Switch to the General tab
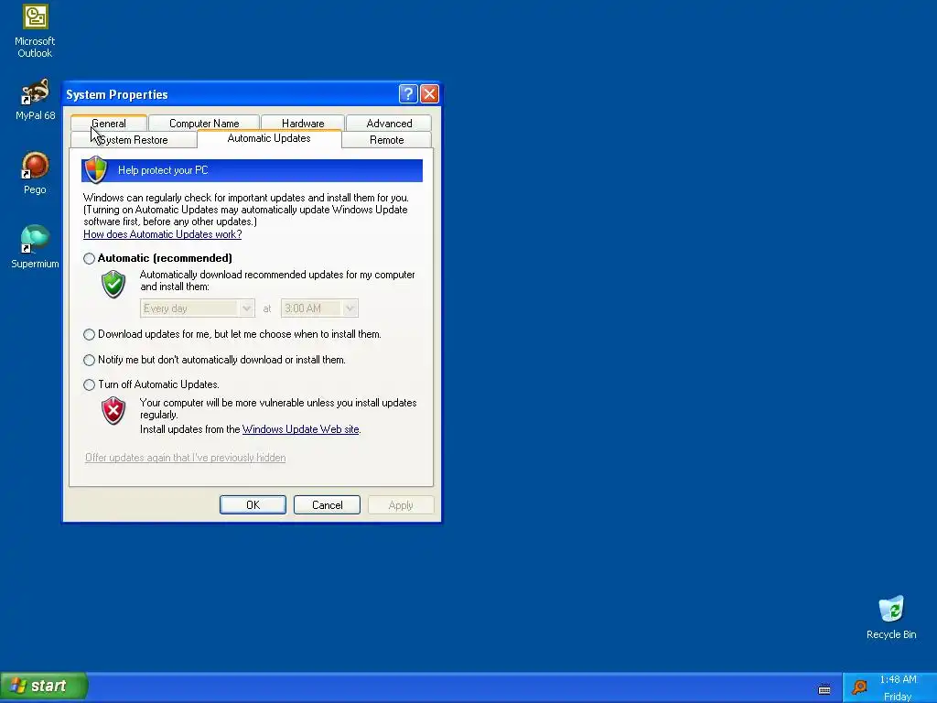Image resolution: width=937 pixels, height=703 pixels. click(108, 124)
